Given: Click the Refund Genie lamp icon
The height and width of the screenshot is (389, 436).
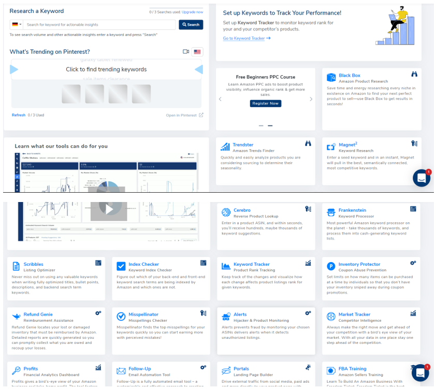Looking at the screenshot, I should tap(16, 316).
